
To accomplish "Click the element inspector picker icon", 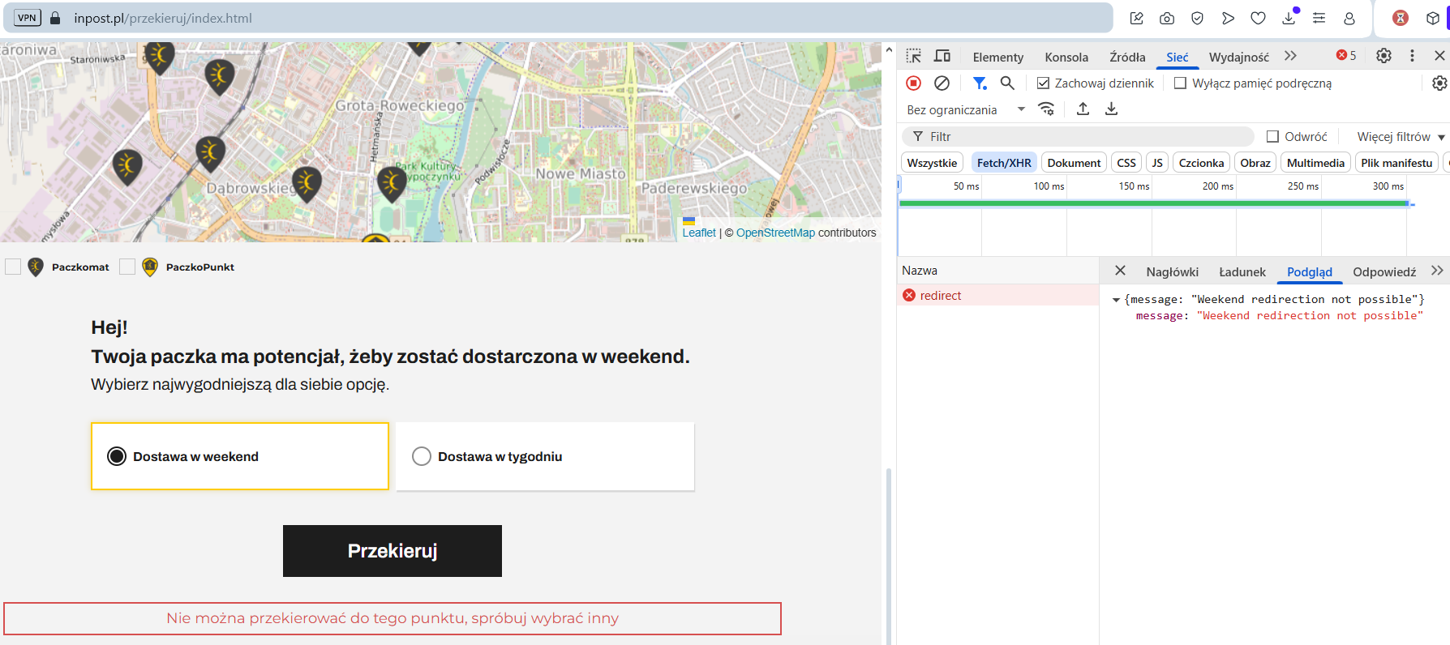I will (x=914, y=56).
